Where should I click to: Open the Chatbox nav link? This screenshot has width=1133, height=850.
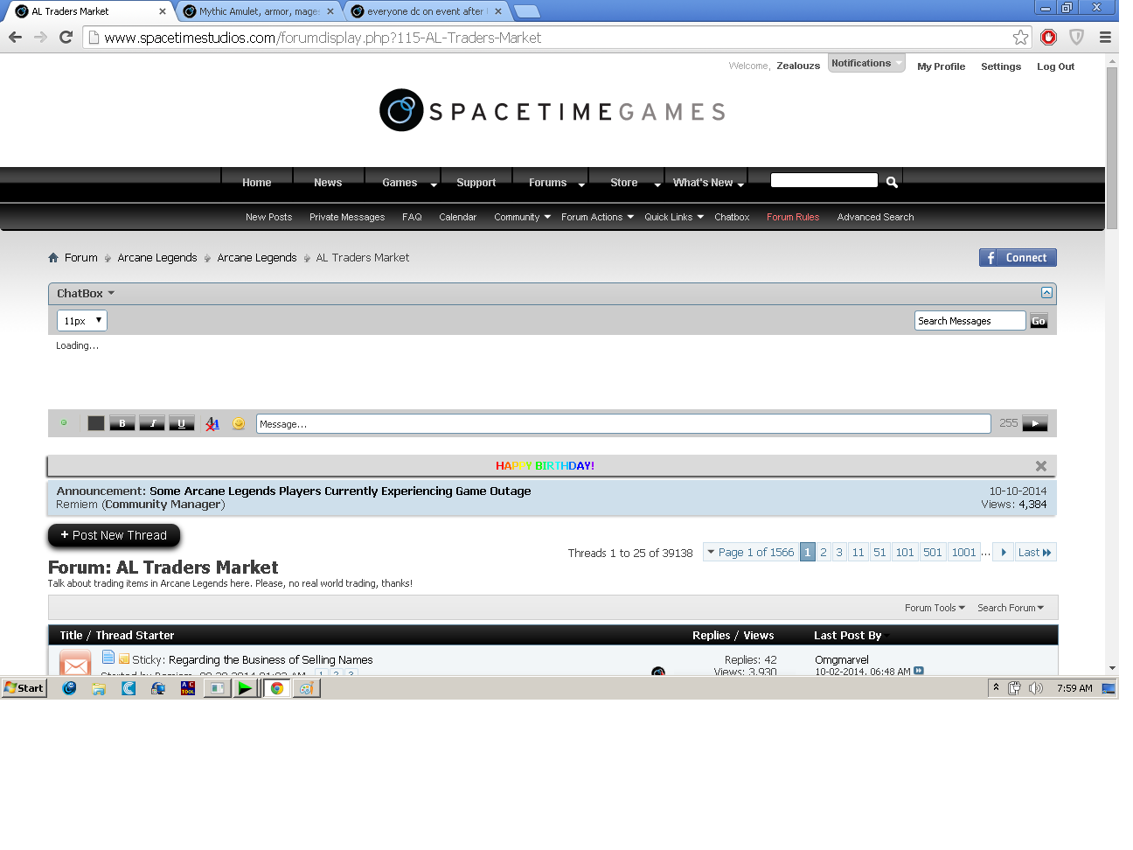coord(732,217)
